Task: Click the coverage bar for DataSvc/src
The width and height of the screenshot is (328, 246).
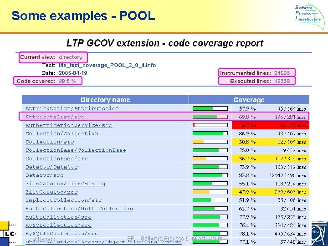Action: tap(210, 175)
